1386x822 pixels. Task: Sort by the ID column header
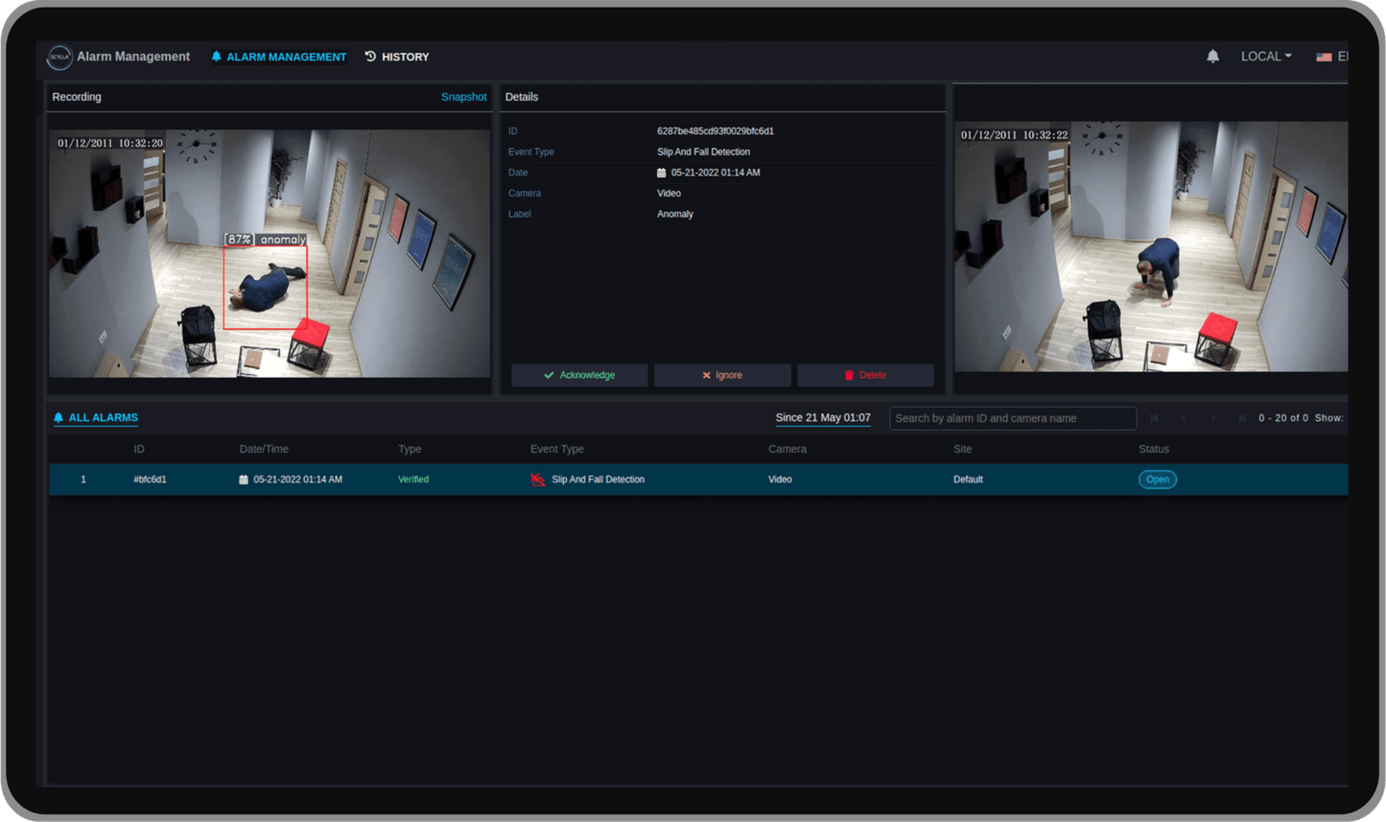(139, 449)
